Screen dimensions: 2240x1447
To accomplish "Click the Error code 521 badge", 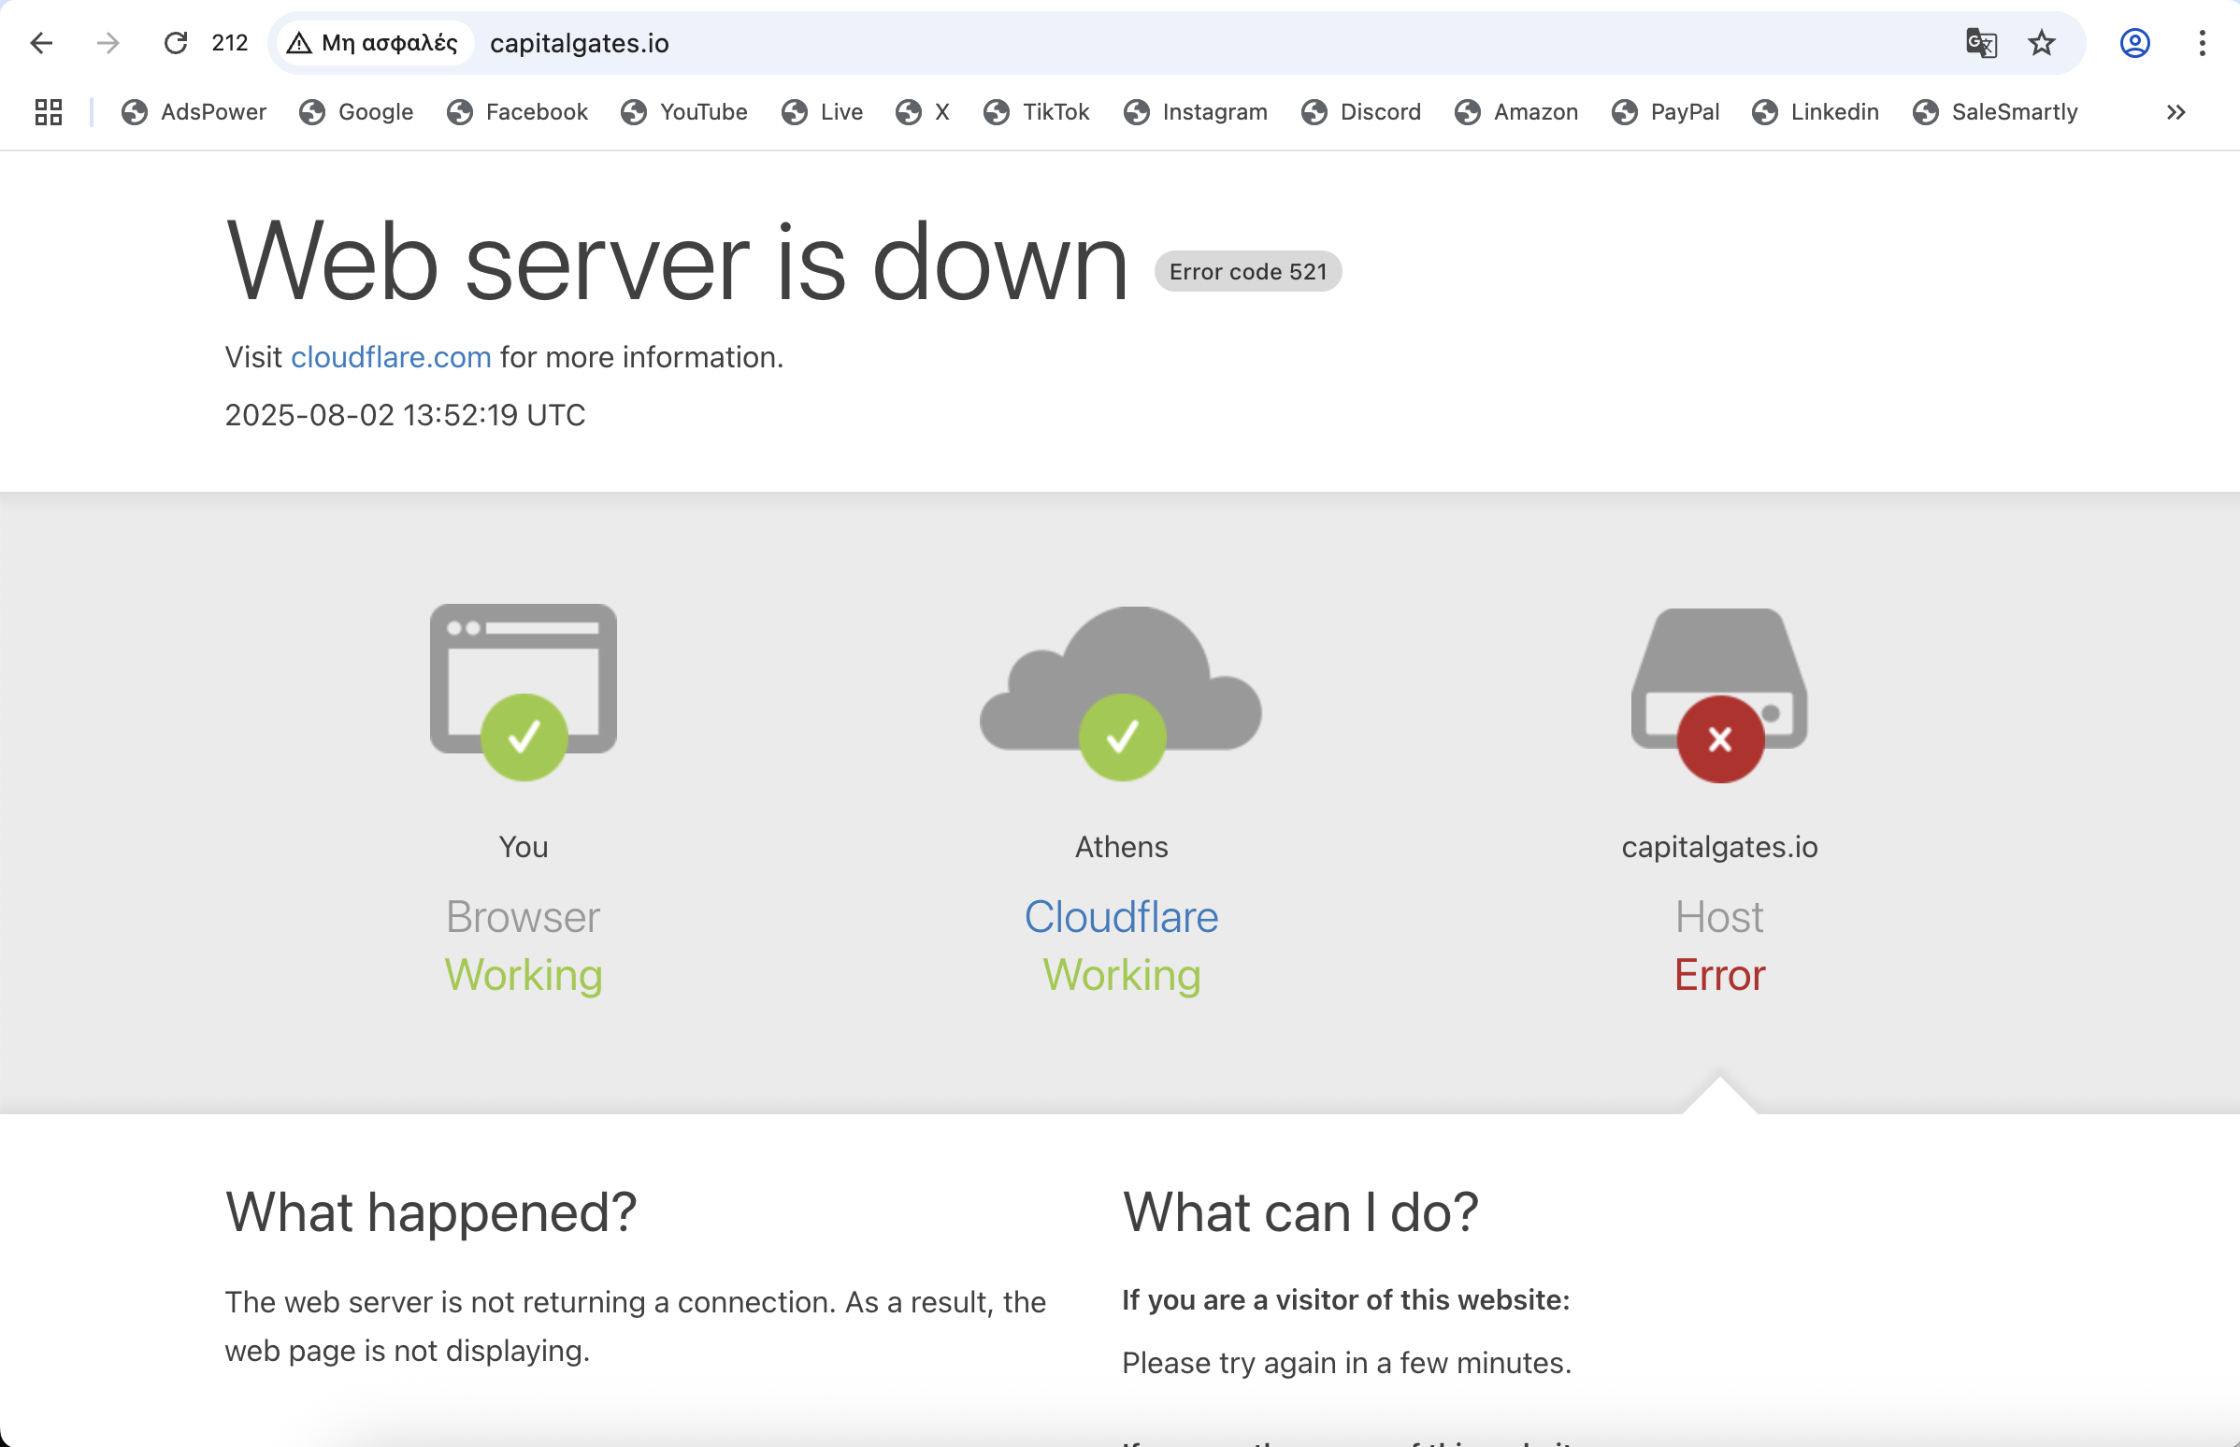I will (1248, 272).
